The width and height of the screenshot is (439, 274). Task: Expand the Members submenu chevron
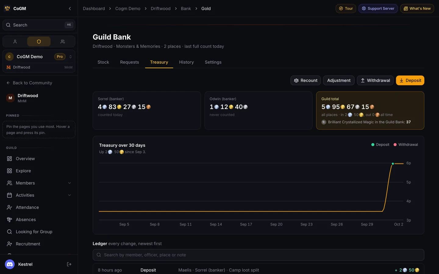tap(70, 183)
